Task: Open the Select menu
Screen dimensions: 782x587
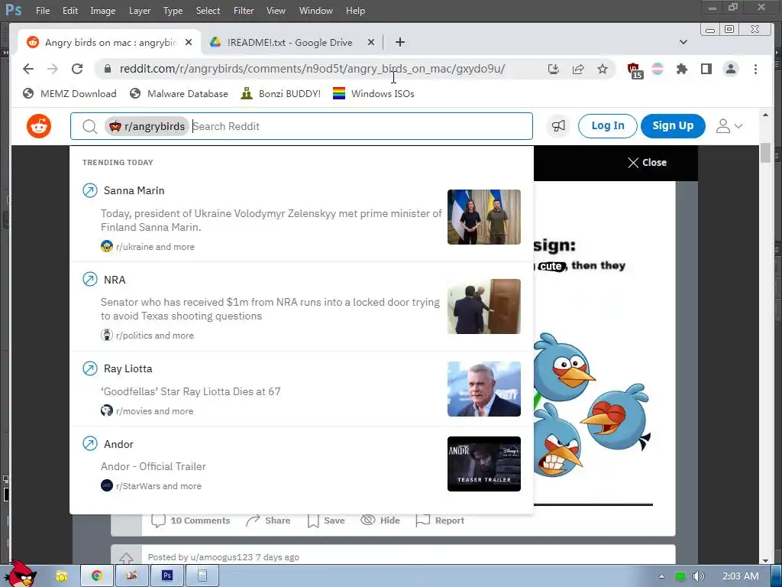Action: click(x=208, y=11)
